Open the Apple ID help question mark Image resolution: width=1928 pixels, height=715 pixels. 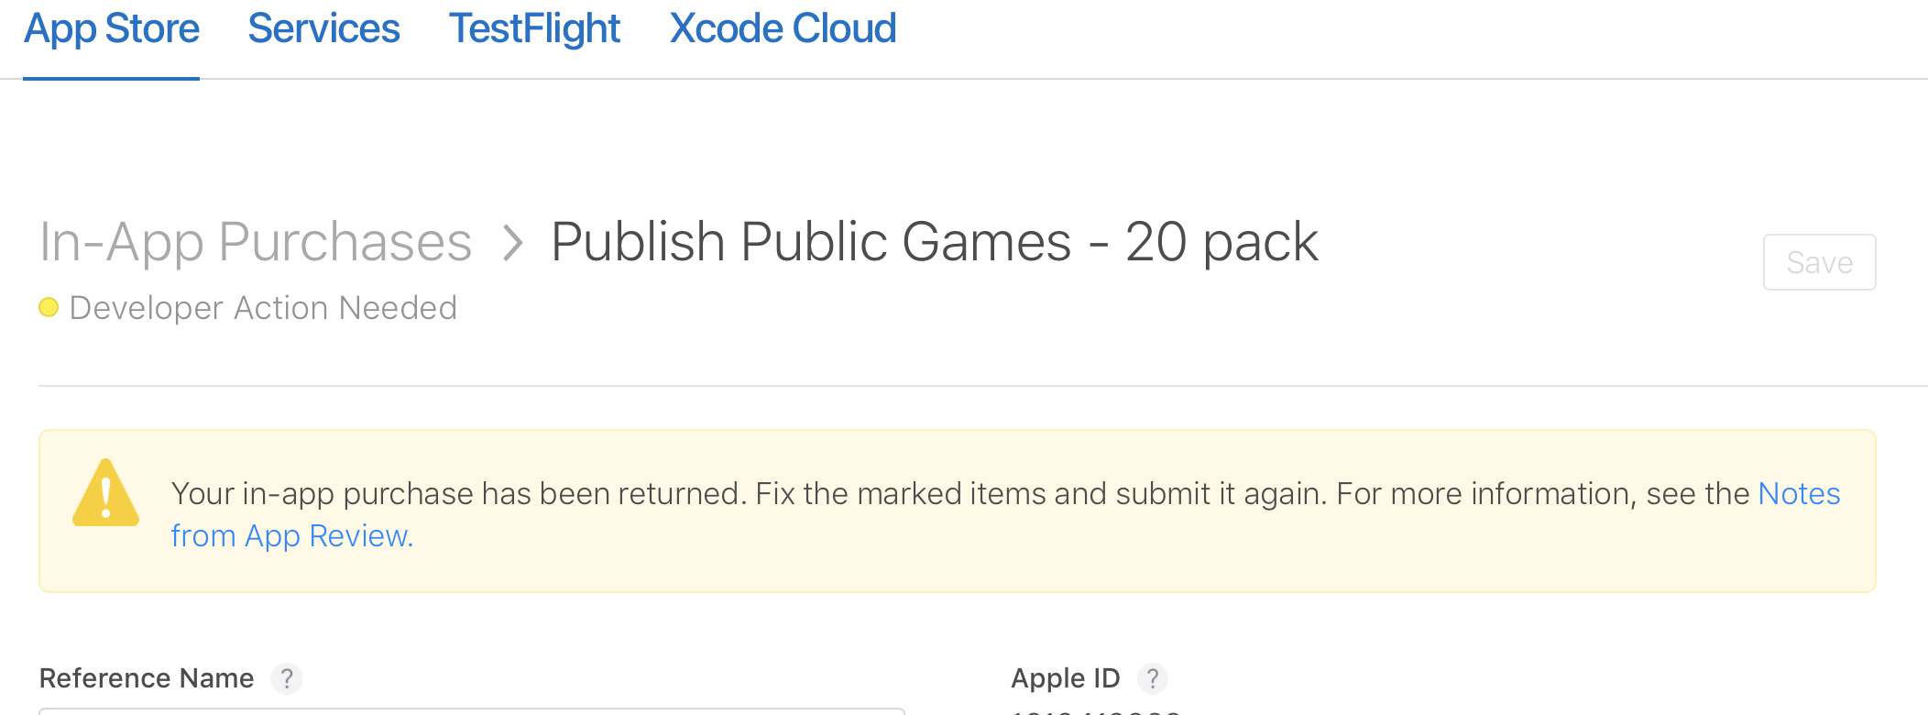pyautogui.click(x=1153, y=678)
